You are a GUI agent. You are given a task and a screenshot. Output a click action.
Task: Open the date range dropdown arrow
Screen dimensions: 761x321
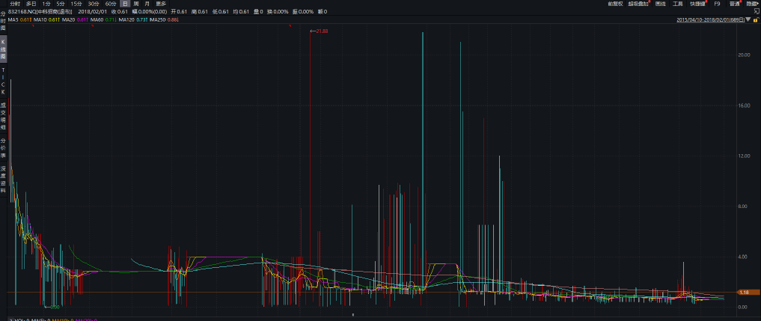pos(748,20)
